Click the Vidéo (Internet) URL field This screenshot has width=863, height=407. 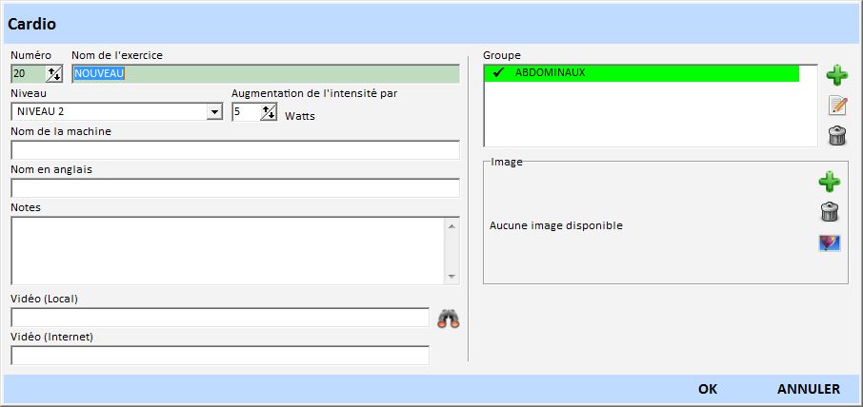(219, 356)
